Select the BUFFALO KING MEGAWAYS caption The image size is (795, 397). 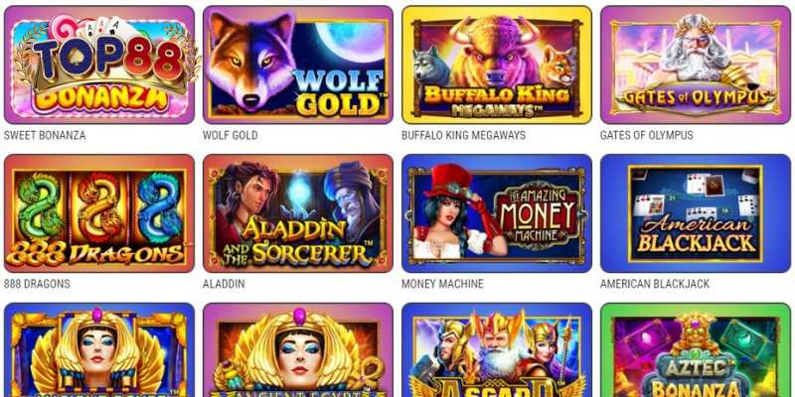point(463,136)
